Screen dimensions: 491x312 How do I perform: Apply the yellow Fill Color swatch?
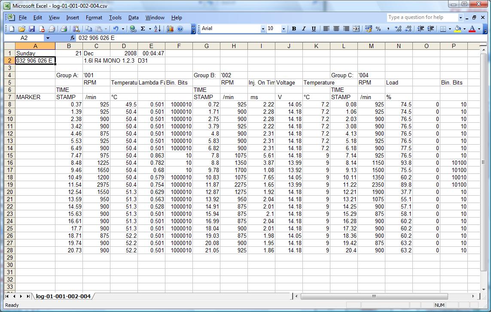click(x=457, y=29)
